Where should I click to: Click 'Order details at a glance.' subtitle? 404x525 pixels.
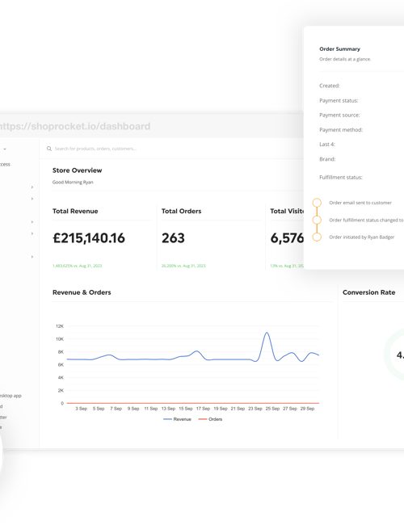pos(345,59)
